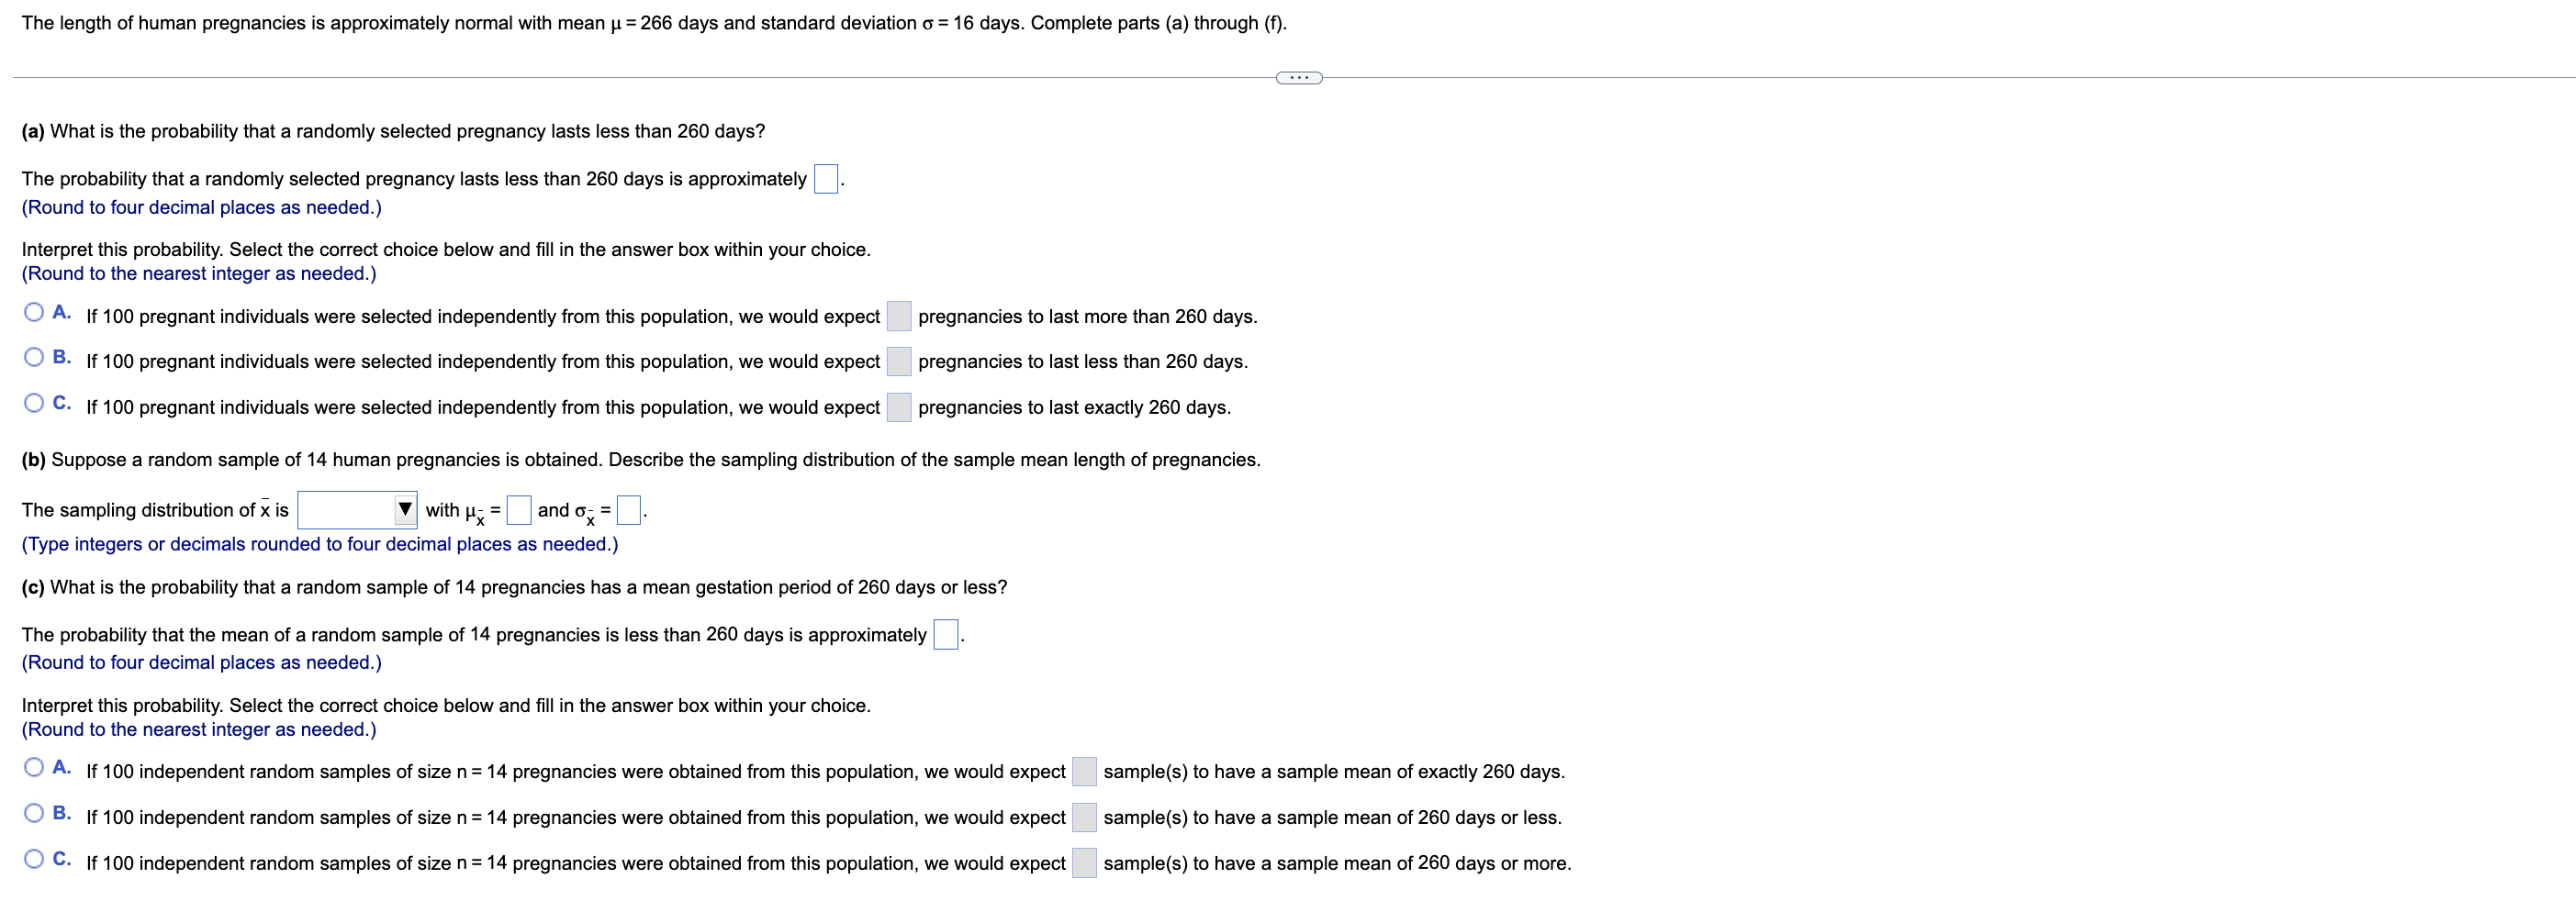Select option C, exactly 260 days

click(x=34, y=404)
